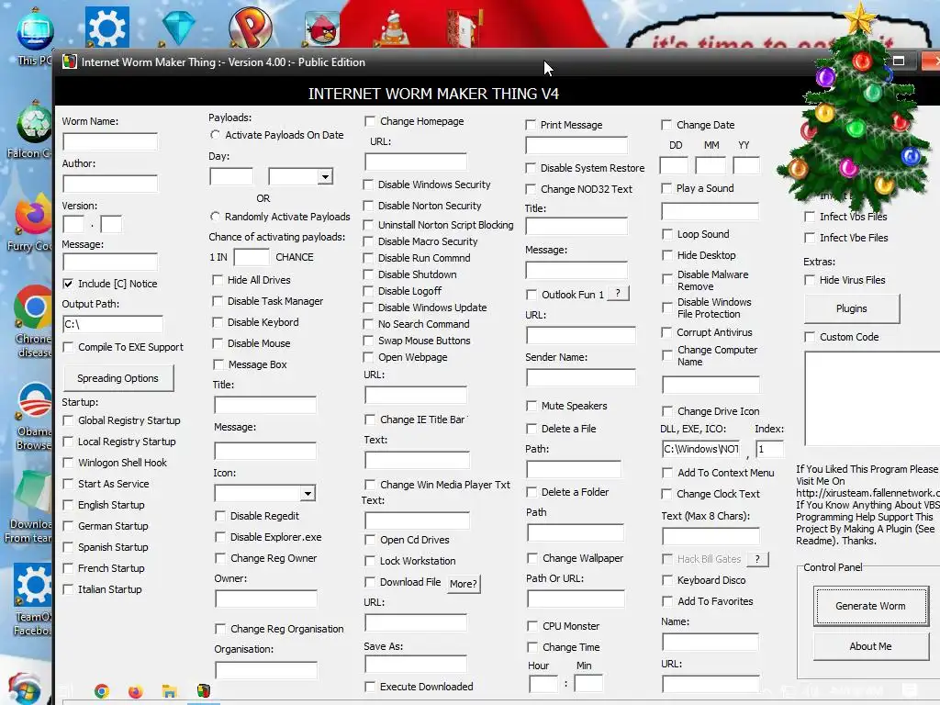The height and width of the screenshot is (705, 940).
Task: Uncheck Include [C] Notice
Action: tap(68, 284)
